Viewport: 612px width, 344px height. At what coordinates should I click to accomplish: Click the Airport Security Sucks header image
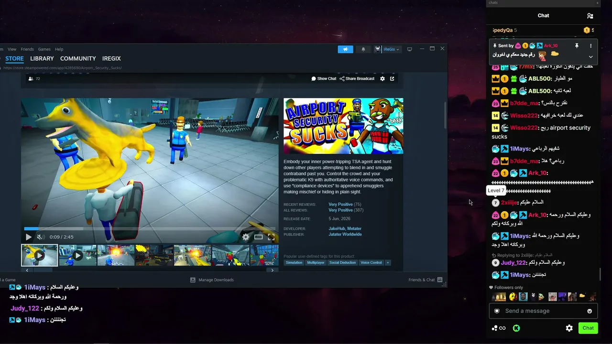tap(343, 126)
